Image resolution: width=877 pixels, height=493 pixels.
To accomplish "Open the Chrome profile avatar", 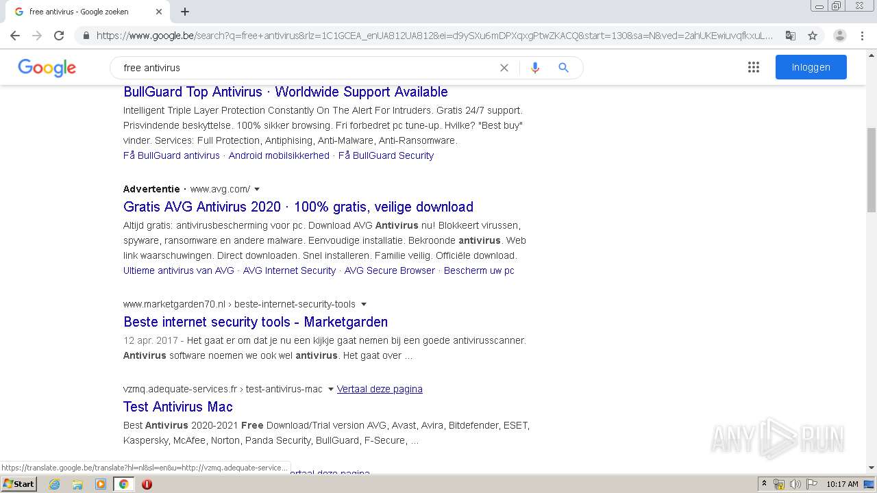I will 840,36.
